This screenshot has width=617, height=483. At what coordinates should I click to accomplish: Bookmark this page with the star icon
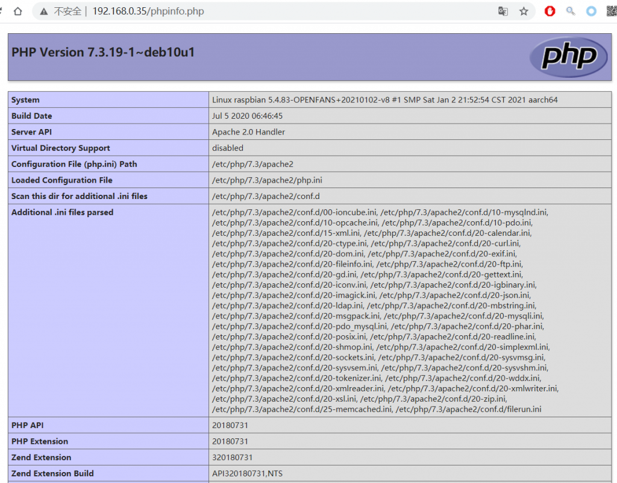click(524, 11)
